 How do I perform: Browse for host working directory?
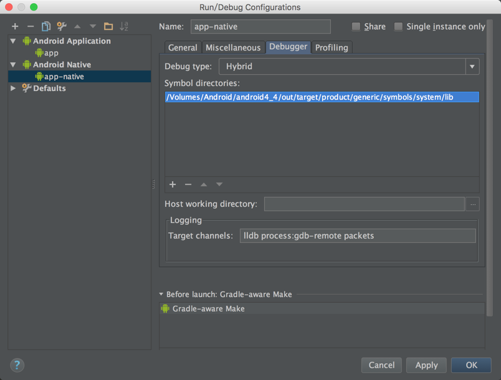point(473,204)
